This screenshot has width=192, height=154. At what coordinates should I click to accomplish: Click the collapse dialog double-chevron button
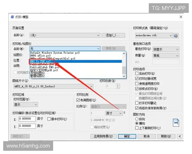180,136
